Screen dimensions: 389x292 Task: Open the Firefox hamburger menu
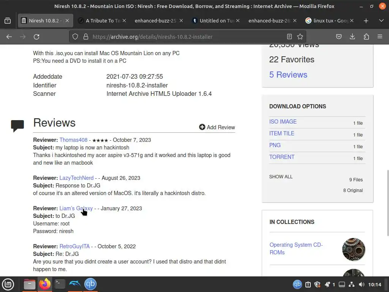pos(380,37)
